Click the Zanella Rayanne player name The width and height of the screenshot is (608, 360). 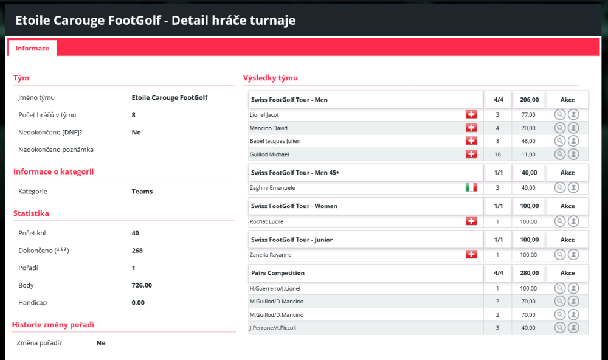pyautogui.click(x=271, y=255)
